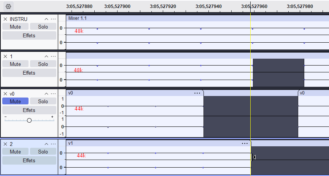Screen dimensions: 329x176
Task: Open Effets panel for v0 track
Action: point(29,110)
